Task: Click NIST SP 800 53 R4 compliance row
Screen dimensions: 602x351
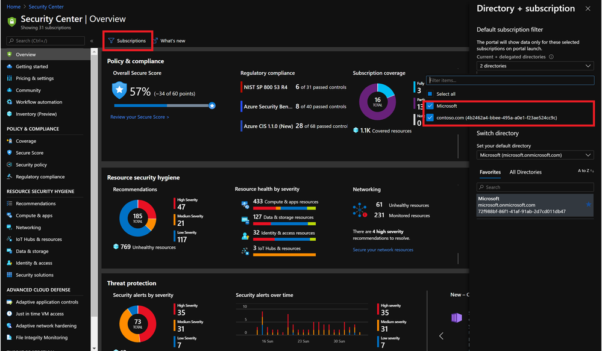Action: pos(293,87)
